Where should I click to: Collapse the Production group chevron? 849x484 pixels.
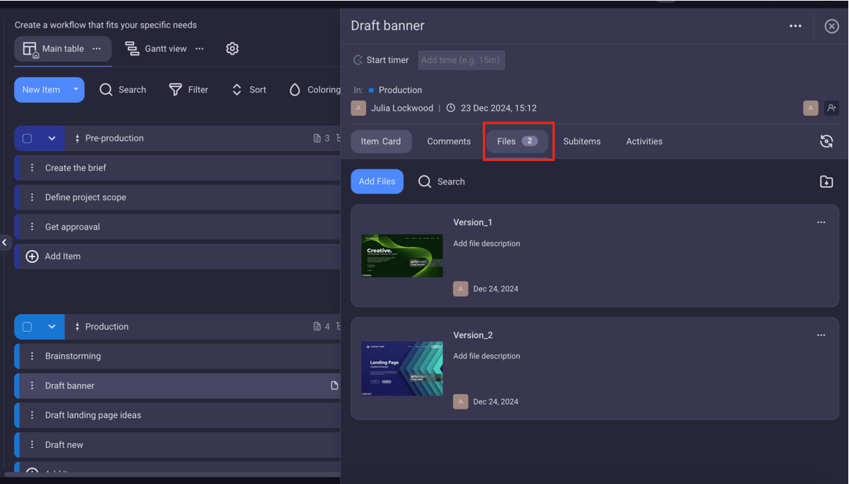coord(52,327)
